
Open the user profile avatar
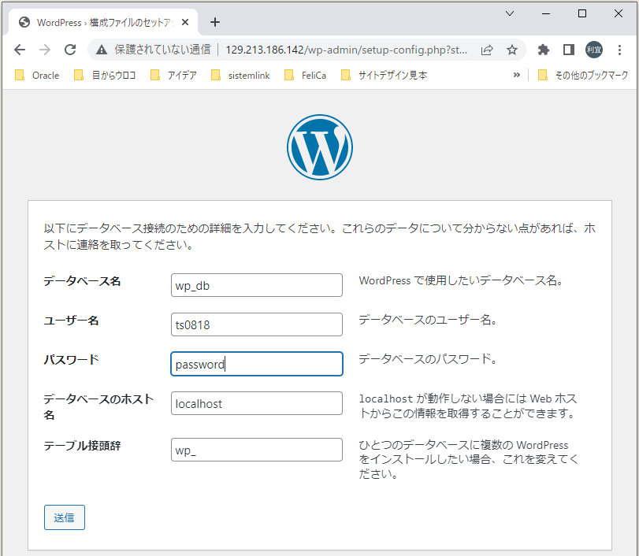pos(594,50)
